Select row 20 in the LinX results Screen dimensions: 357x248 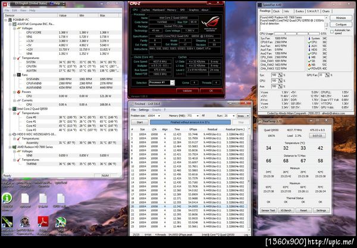pos(189,206)
